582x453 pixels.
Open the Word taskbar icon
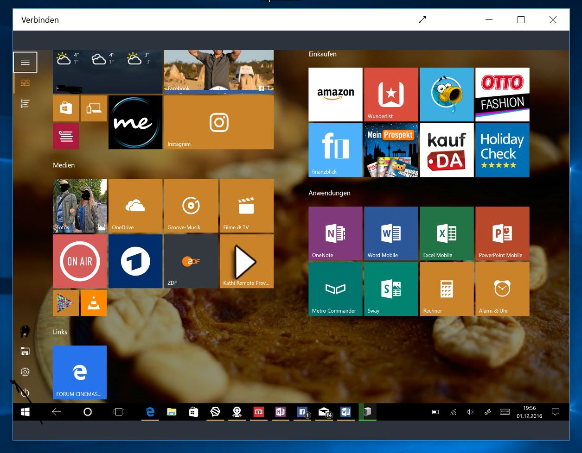pos(345,412)
